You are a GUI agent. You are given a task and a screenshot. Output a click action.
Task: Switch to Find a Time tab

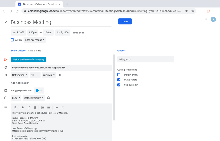(x=35, y=51)
